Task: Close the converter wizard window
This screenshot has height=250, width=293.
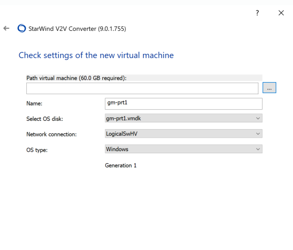Action: (x=281, y=13)
